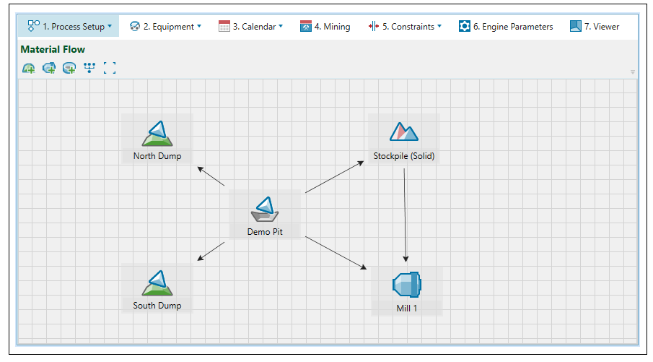The width and height of the screenshot is (653, 362).
Task: Expand the Calendar dropdown arrow
Action: (281, 26)
